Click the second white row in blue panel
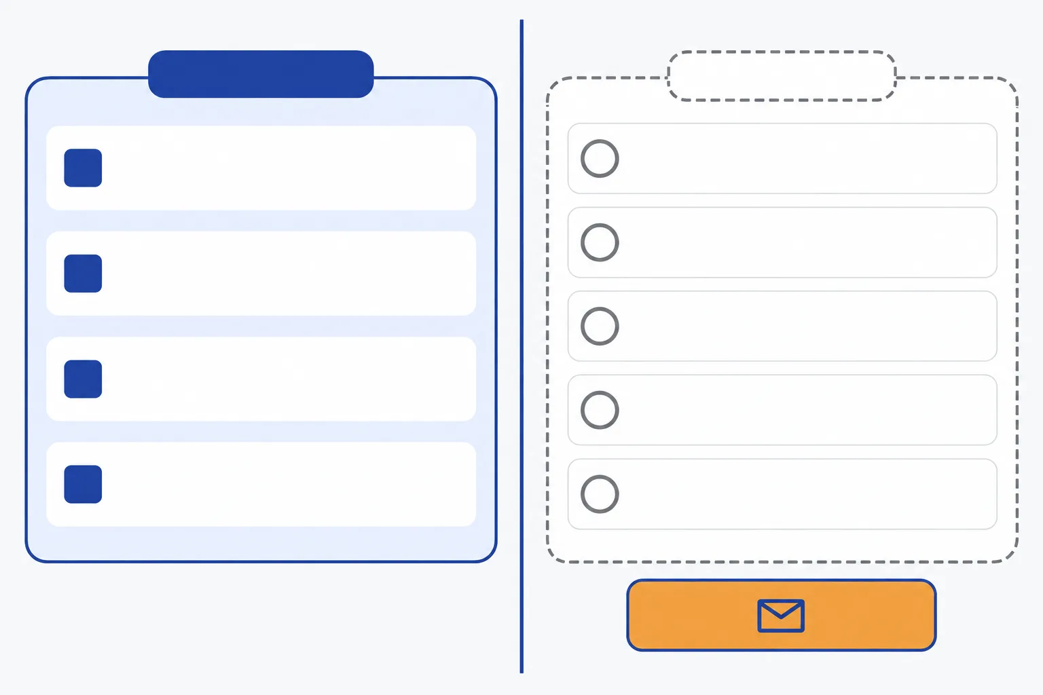Viewport: 1043px width, 695px height. pos(261,274)
